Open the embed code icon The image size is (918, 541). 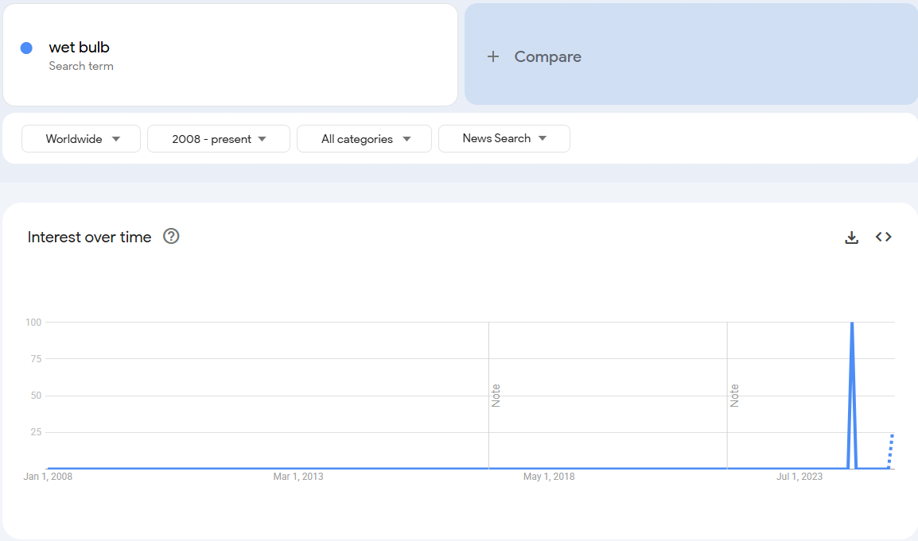(884, 237)
